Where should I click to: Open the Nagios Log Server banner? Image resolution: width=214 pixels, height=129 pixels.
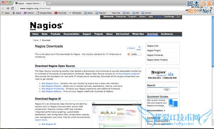pyautogui.click(x=162, y=75)
